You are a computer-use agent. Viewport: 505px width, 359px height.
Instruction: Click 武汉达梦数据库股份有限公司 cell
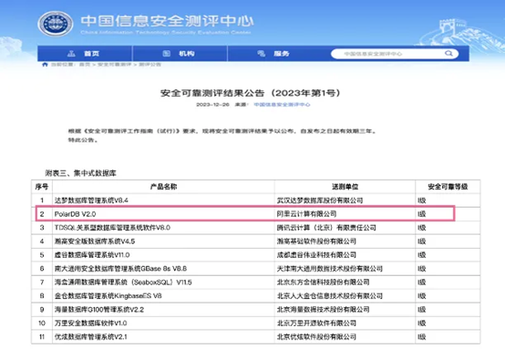coord(345,200)
